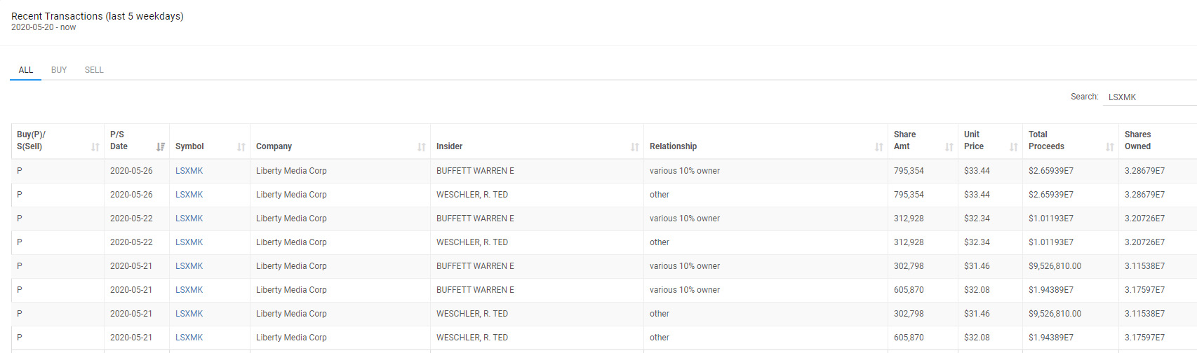The image size is (1197, 353).
Task: Open LSXMK link in 2020-05-22 Buffett row
Action: click(189, 219)
